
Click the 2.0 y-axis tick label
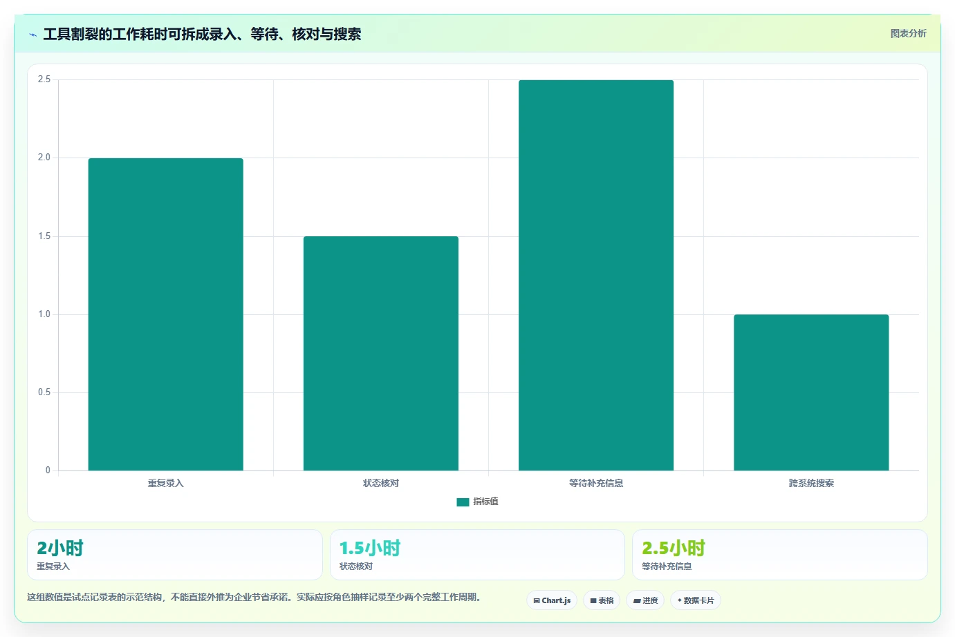[x=44, y=158]
